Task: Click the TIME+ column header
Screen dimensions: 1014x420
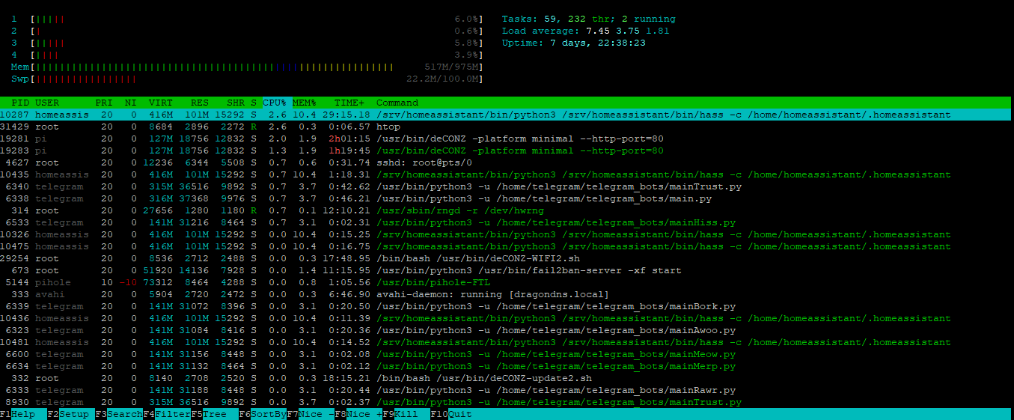Action: tap(350, 103)
